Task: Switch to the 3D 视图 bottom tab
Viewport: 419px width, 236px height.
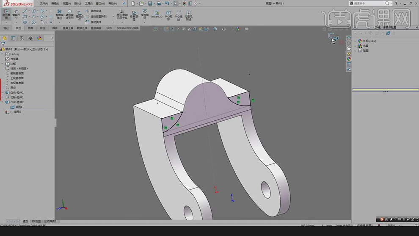Action: pos(36,221)
